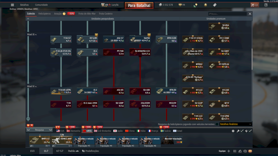Click the Busca search field
Screen dimensions: 278x156
[x=228, y=14]
